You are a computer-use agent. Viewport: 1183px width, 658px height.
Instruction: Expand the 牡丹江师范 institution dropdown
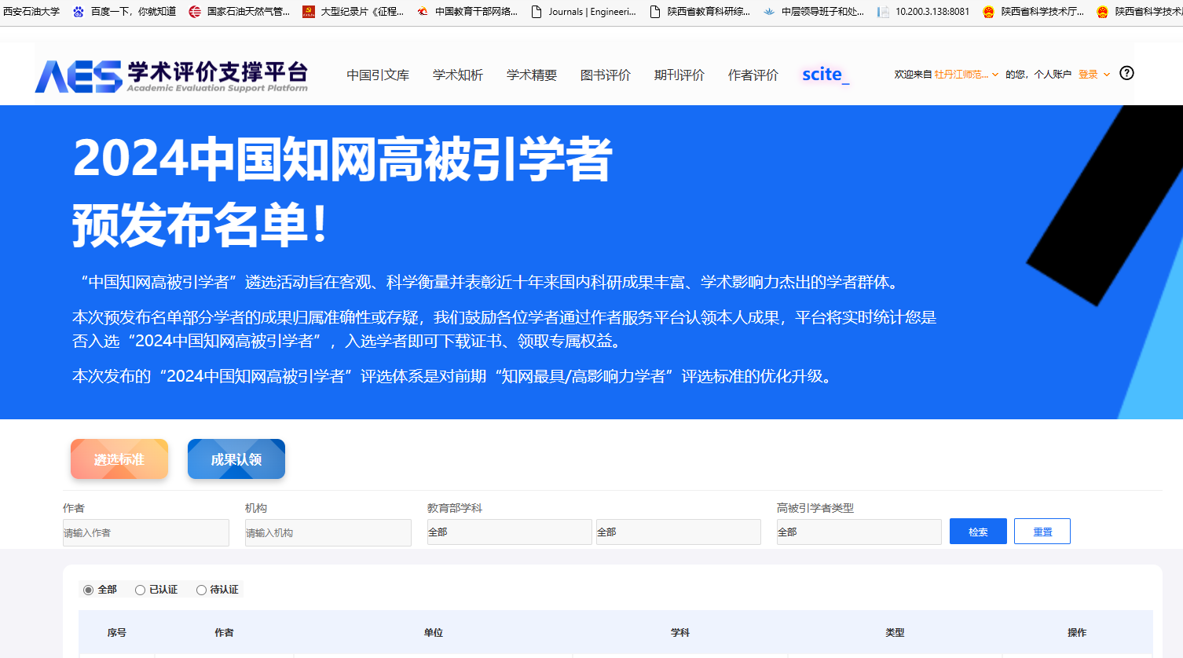click(966, 75)
